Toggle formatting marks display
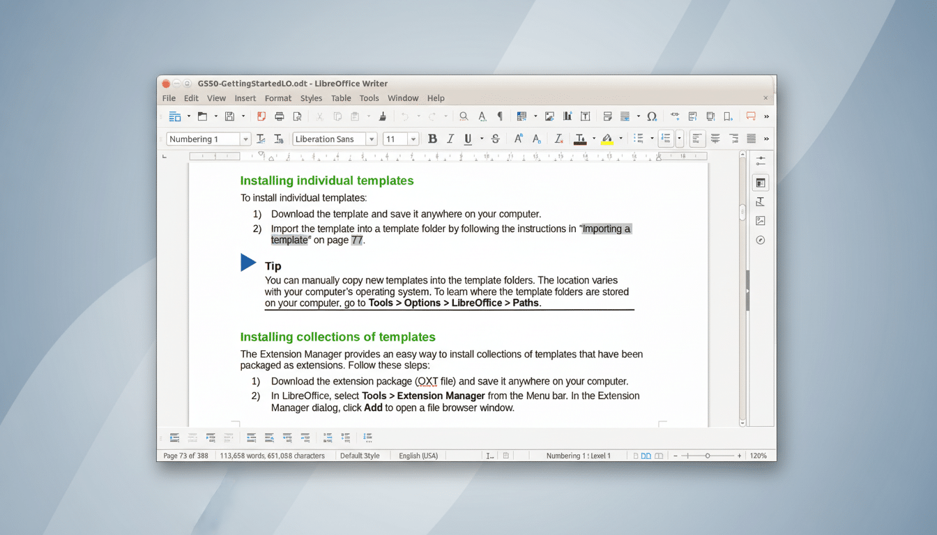Screen dimensions: 937x535 500,116
